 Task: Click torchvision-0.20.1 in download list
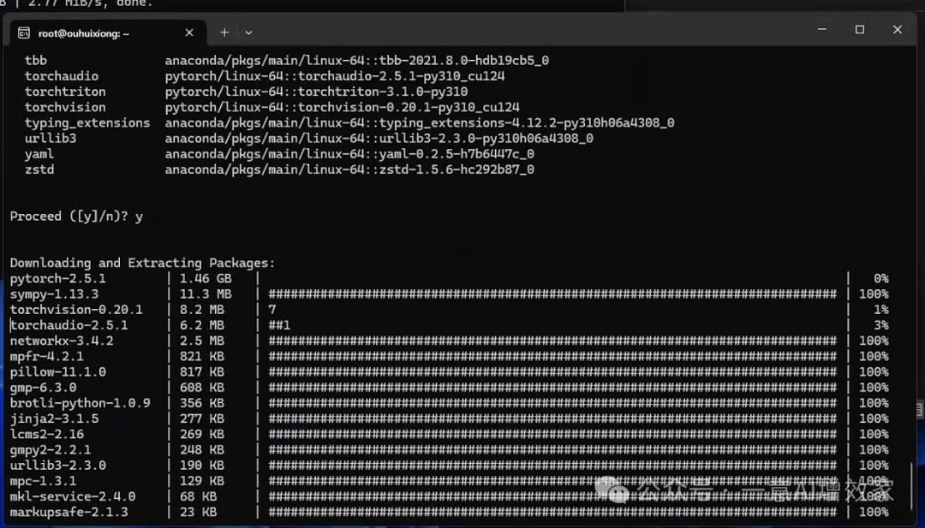tap(76, 310)
